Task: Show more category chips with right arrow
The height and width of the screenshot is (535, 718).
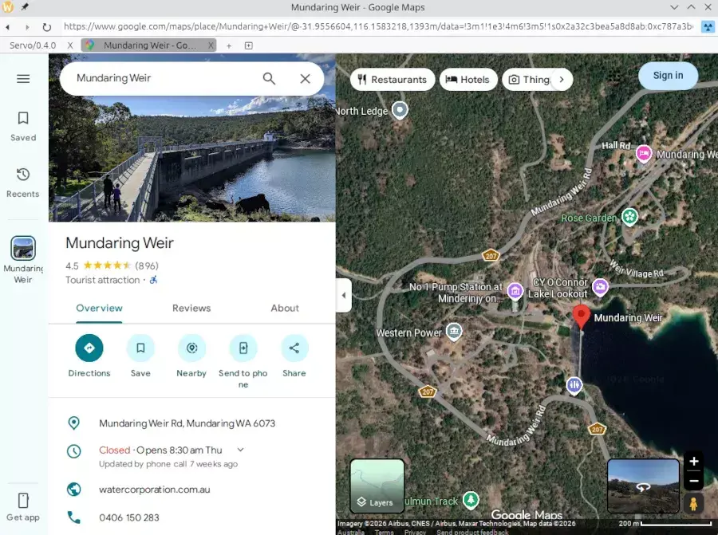Action: [x=562, y=80]
